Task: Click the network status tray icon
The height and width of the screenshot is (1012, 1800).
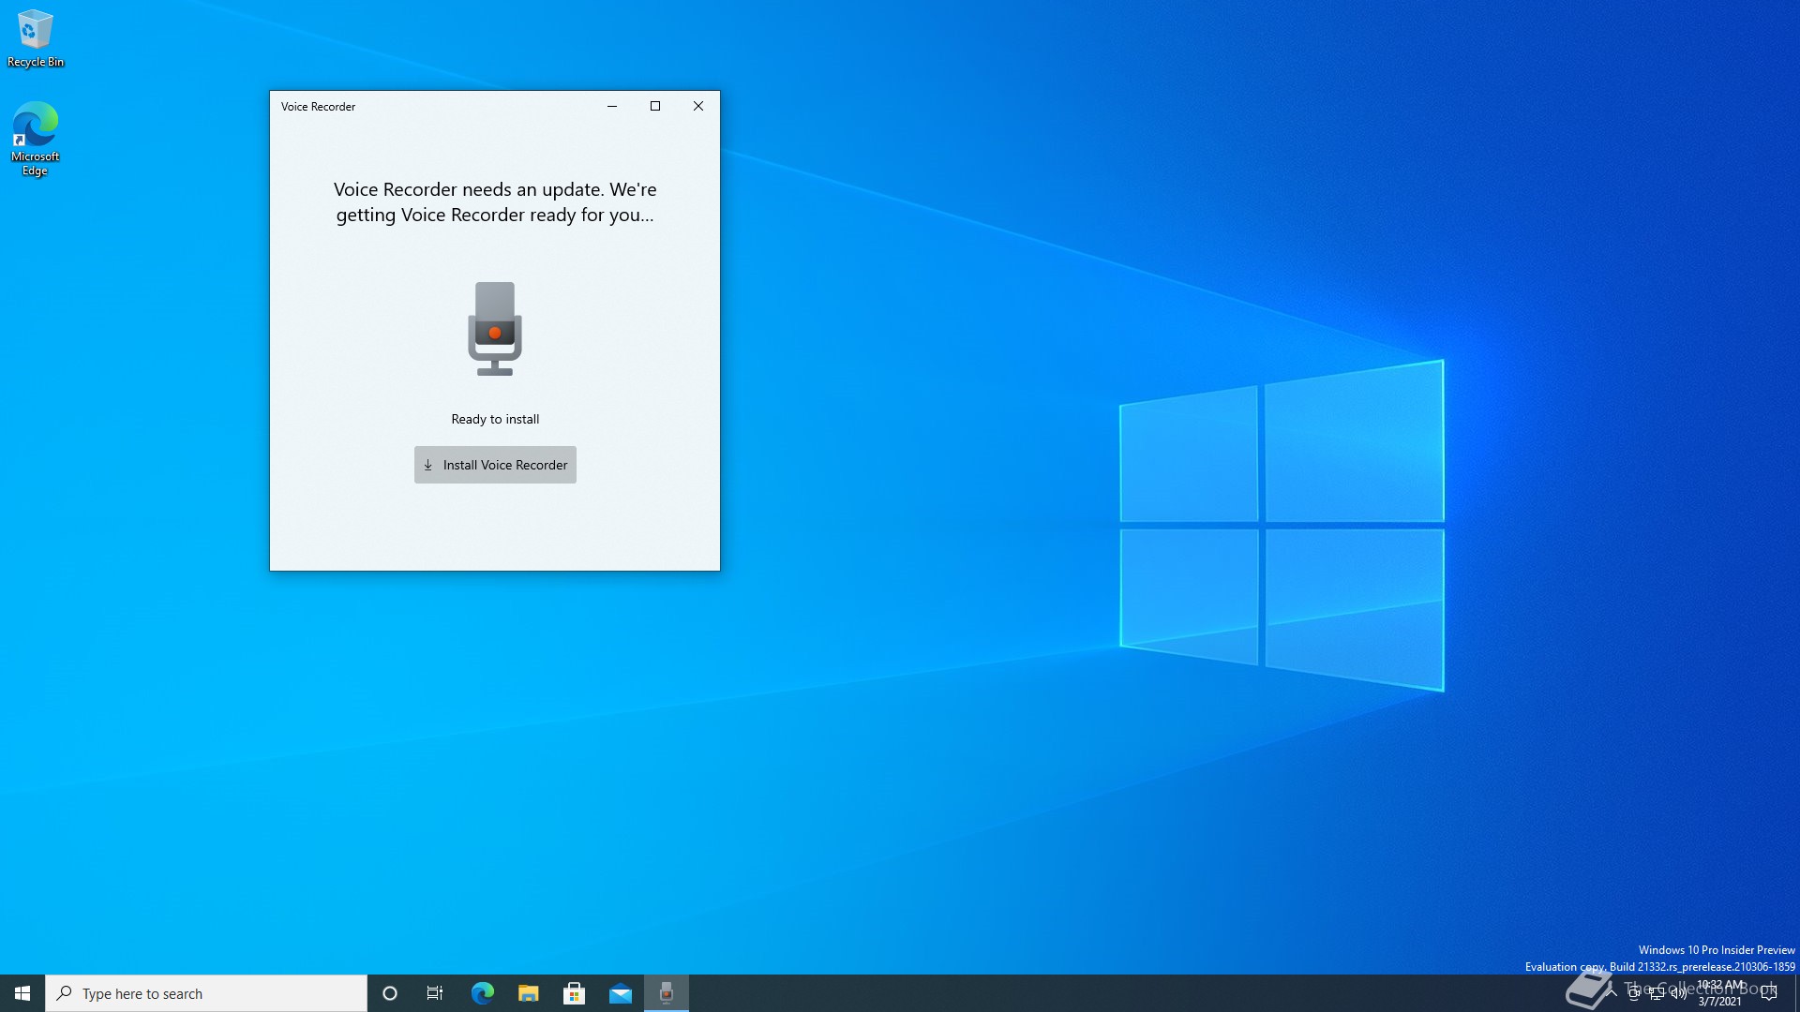Action: click(1657, 993)
